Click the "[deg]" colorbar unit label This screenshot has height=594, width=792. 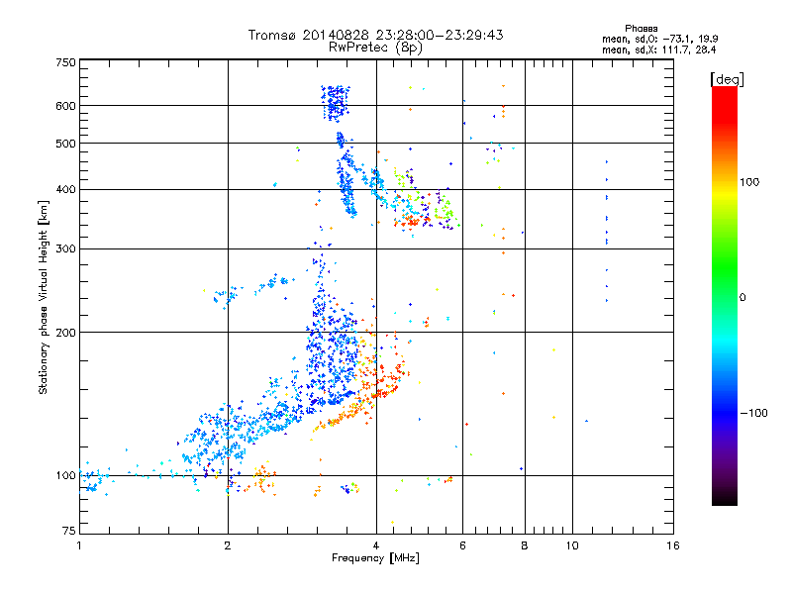coord(727,79)
